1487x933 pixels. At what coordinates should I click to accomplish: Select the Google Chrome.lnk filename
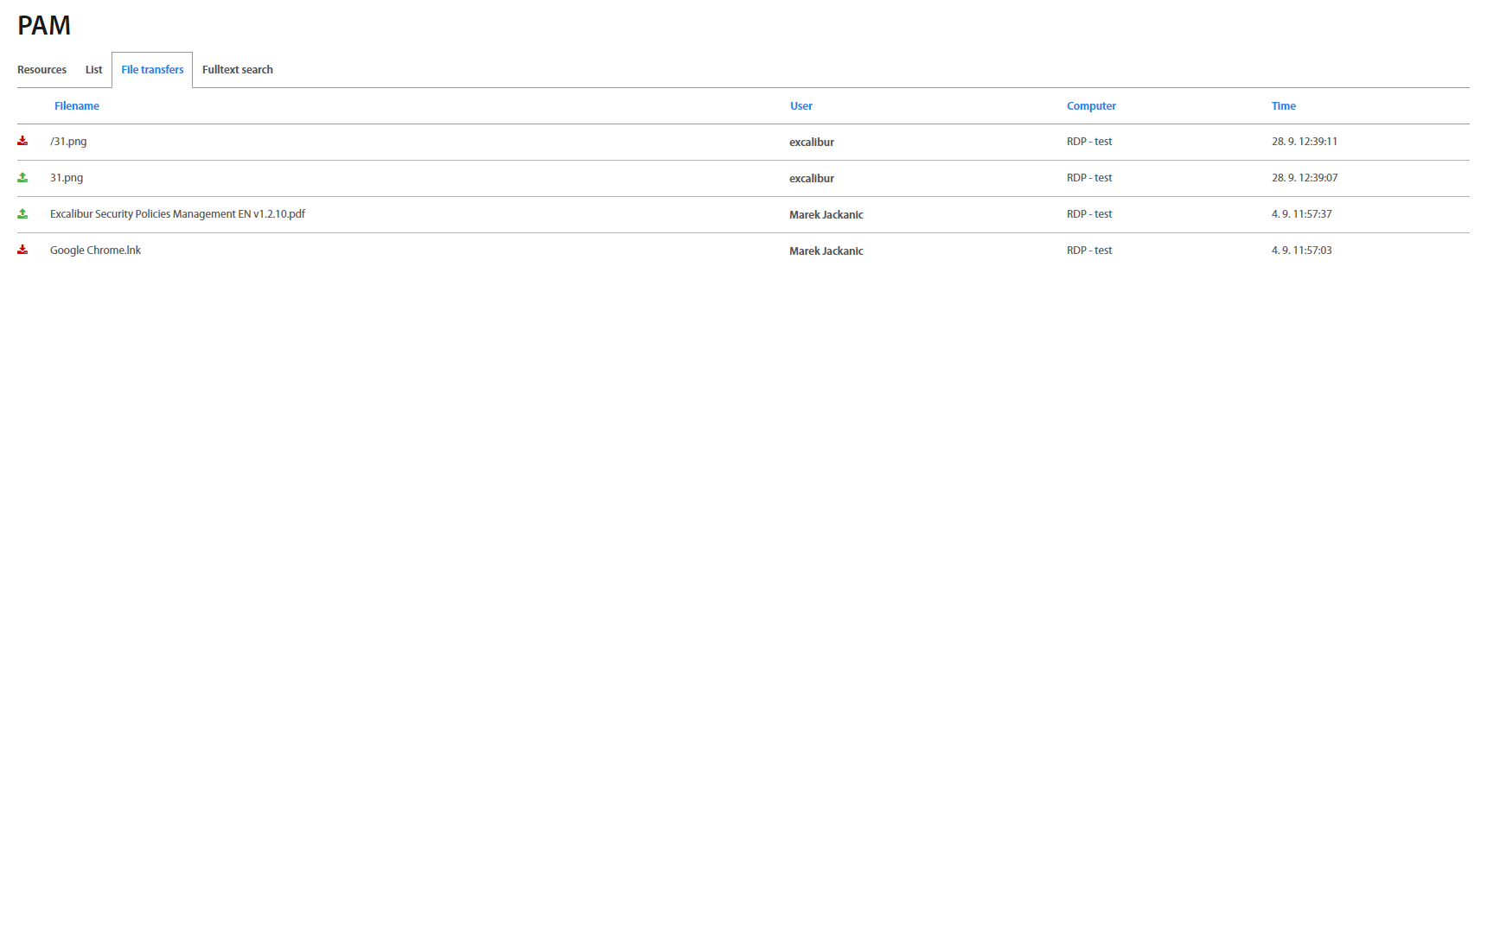pyautogui.click(x=95, y=251)
